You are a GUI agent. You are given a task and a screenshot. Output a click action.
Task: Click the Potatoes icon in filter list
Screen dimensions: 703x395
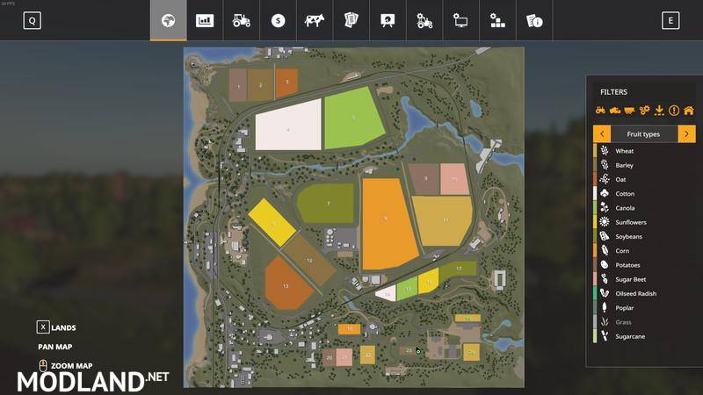coord(605,265)
